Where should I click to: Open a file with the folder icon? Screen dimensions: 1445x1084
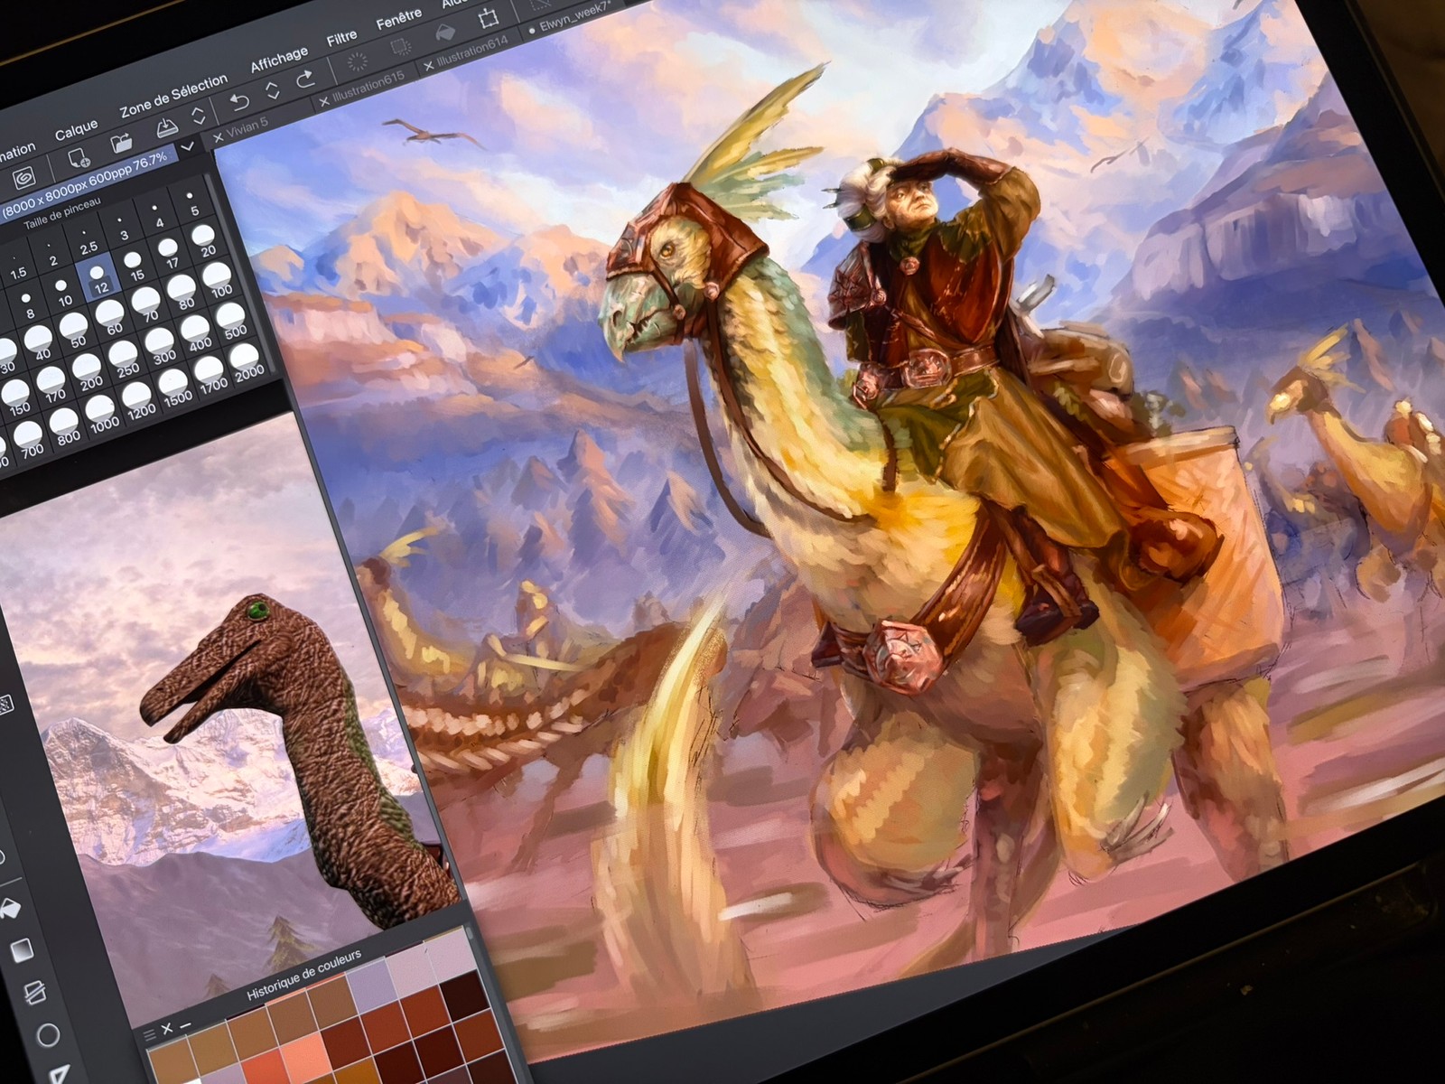[121, 144]
